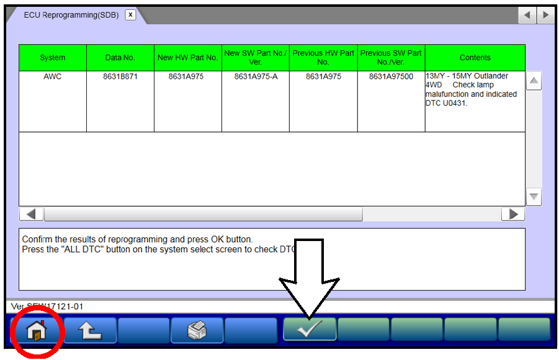Click the horizontal scrollbar thumb
The height and width of the screenshot is (360, 559).
203,214
